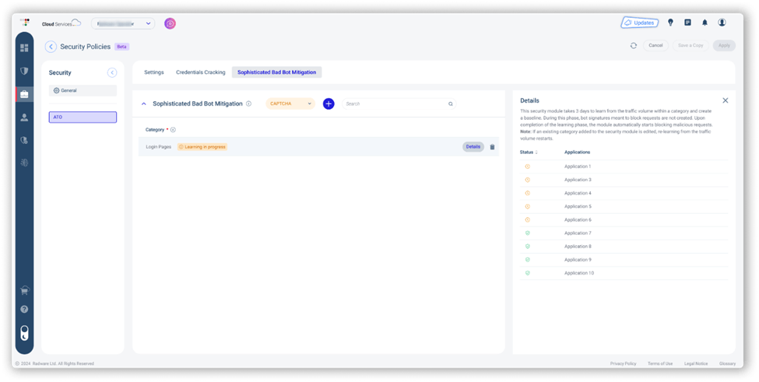This screenshot has height=382, width=759.
Task: Select the Application 5 row
Action: click(x=624, y=206)
